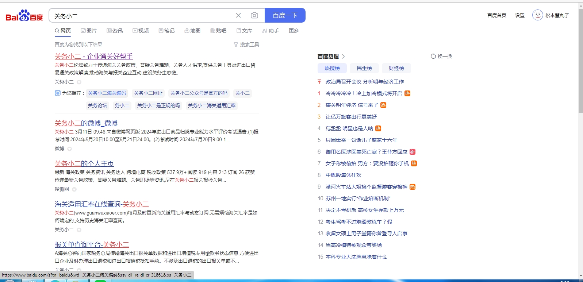Click the icon beside 微博 source
Viewport: 583px width, 282px height.
pos(69,149)
